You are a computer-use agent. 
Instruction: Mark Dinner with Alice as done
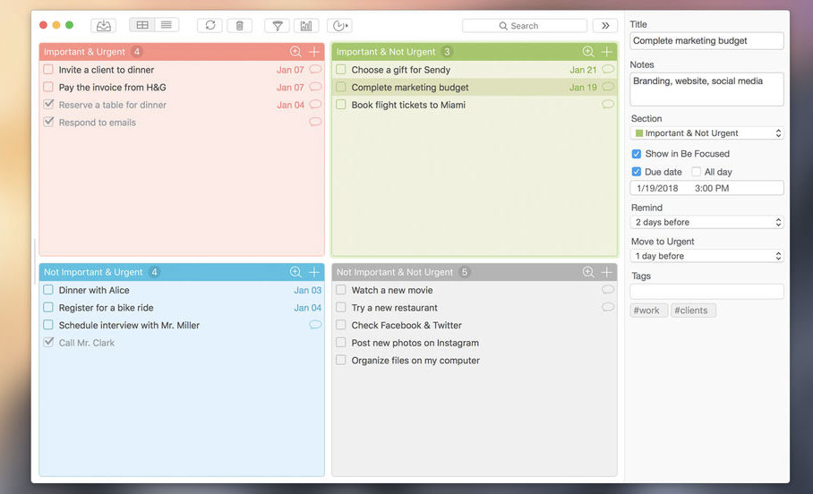coord(48,289)
